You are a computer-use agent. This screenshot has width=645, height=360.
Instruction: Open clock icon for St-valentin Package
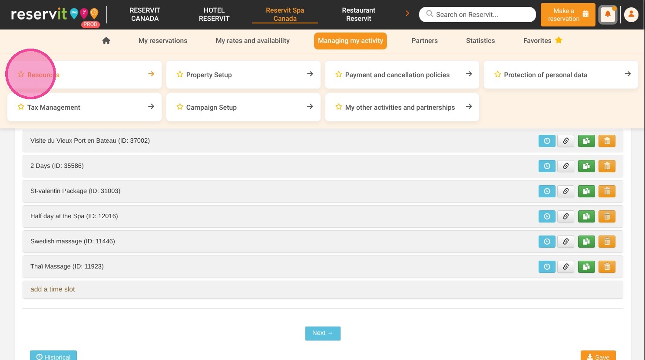click(547, 191)
